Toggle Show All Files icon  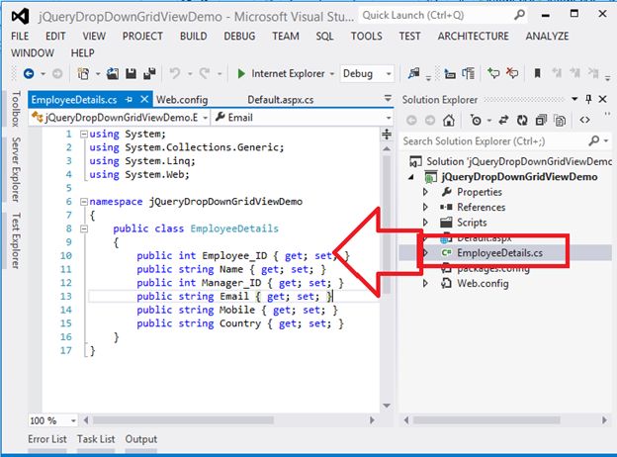[x=560, y=120]
